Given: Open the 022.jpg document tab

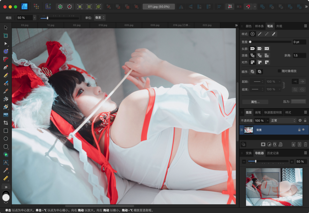Looking at the screenshot, I should 207,25.
